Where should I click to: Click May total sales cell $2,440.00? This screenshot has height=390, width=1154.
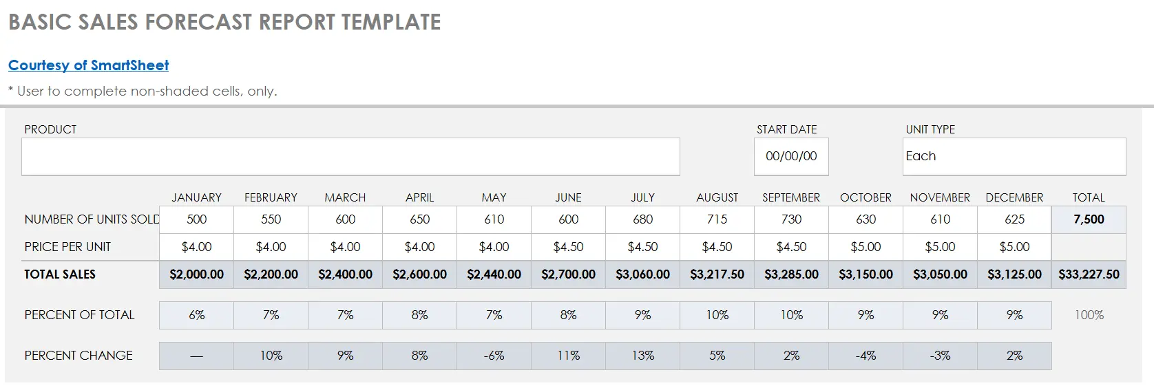(494, 274)
